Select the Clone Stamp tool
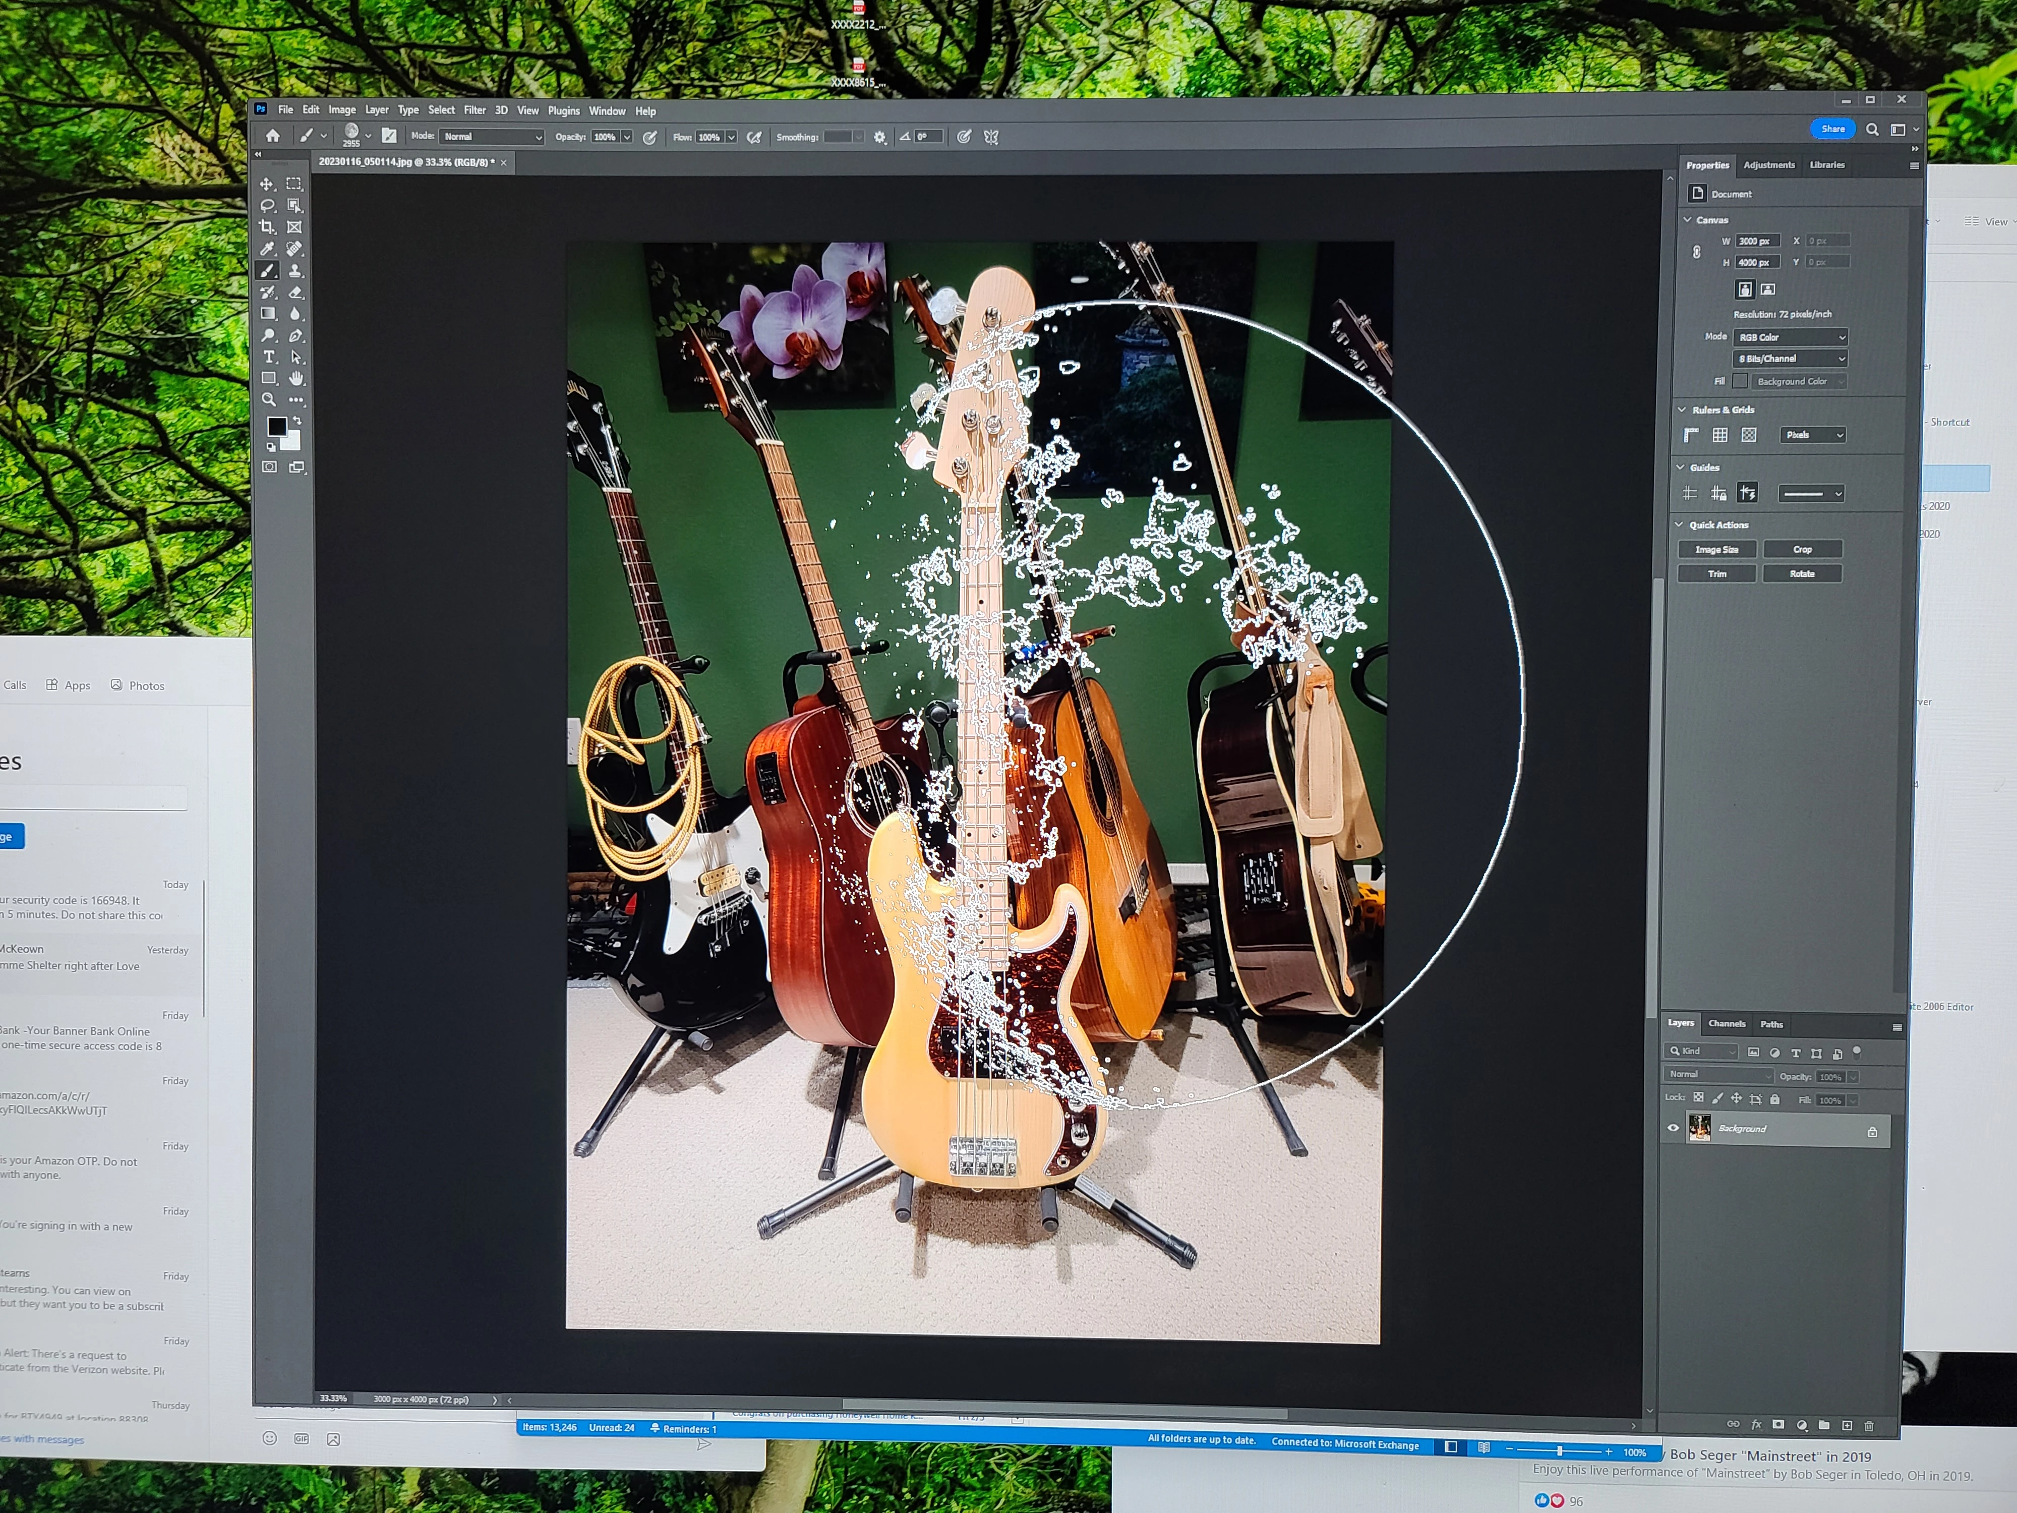 [294, 271]
